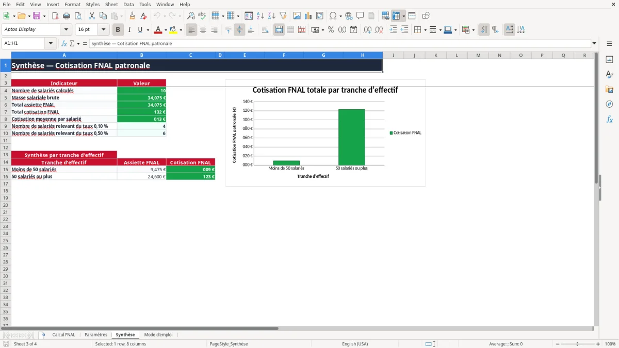Click Sort Descending icon
Viewport: 619px width, 348px height.
pyautogui.click(x=272, y=16)
